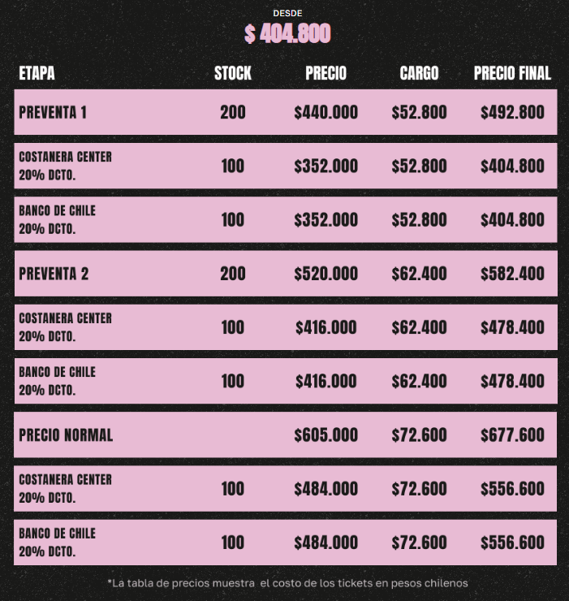
Task: Click the stock value 200 in PREVENTA 2
Action: coord(233,274)
